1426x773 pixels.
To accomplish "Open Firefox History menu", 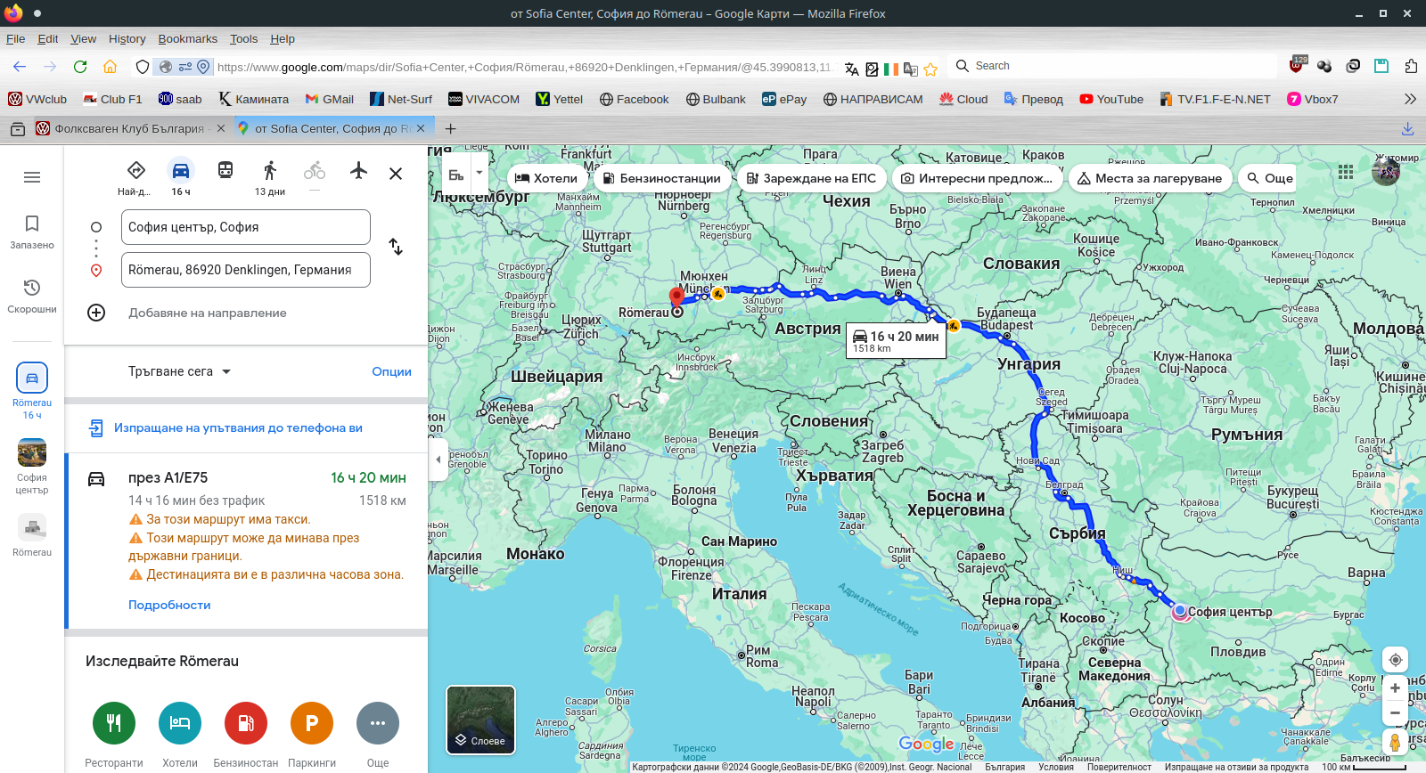I will click(127, 39).
